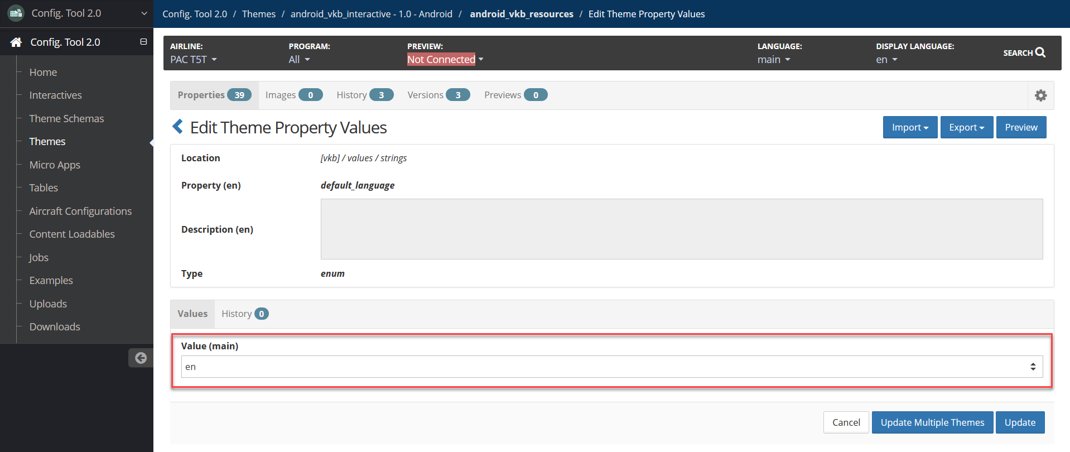The width and height of the screenshot is (1070, 452).
Task: Click the Config. Tool logo icon
Action: point(16,13)
